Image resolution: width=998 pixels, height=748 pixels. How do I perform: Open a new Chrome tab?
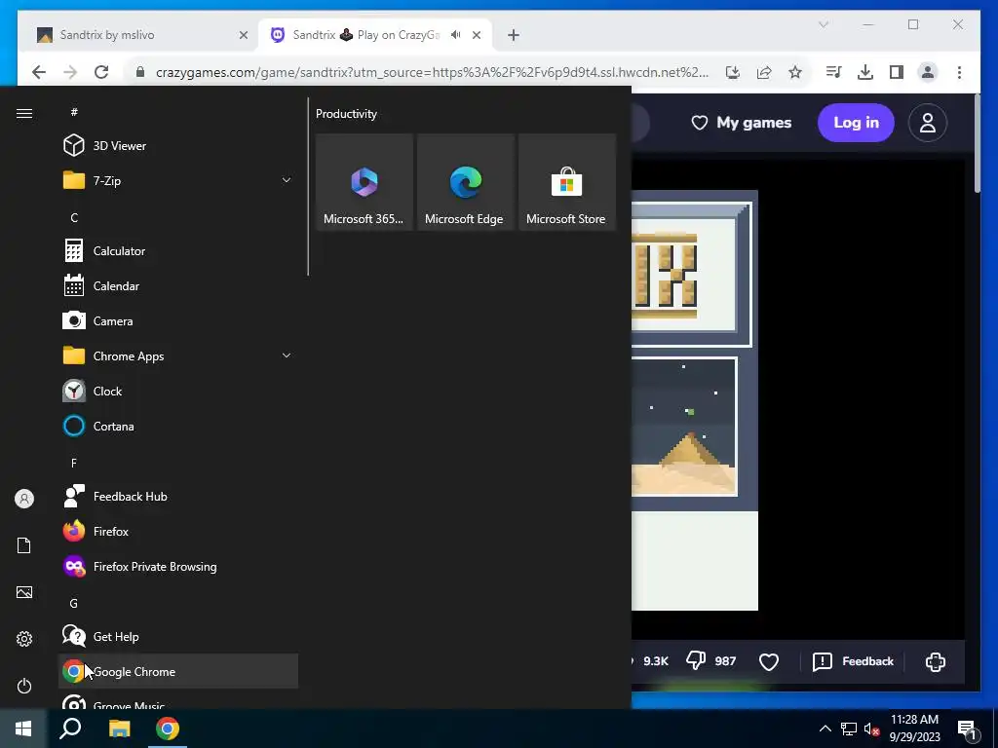pos(514,35)
